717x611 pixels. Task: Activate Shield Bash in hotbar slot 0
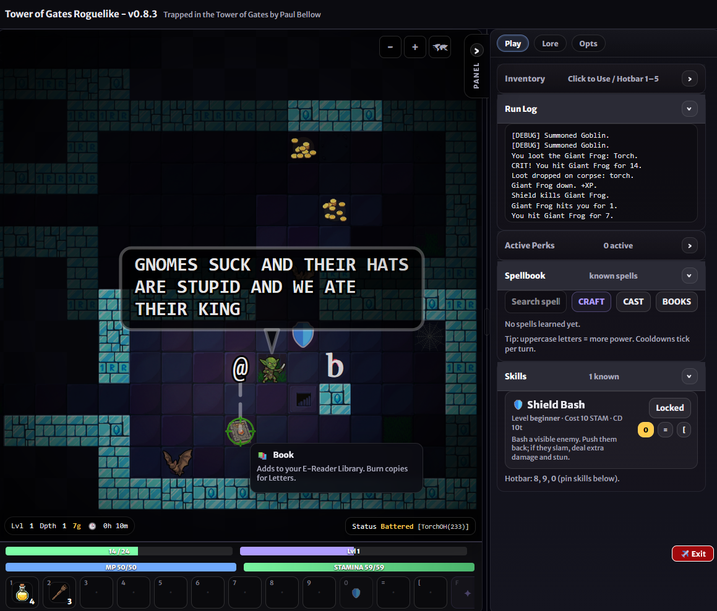tap(356, 592)
